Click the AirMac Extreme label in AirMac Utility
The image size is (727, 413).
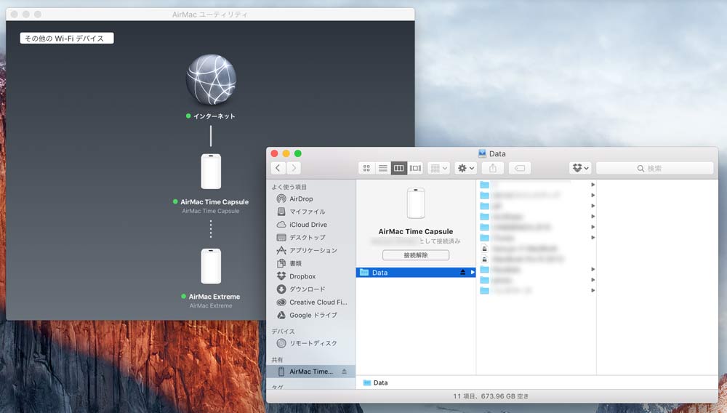point(214,297)
